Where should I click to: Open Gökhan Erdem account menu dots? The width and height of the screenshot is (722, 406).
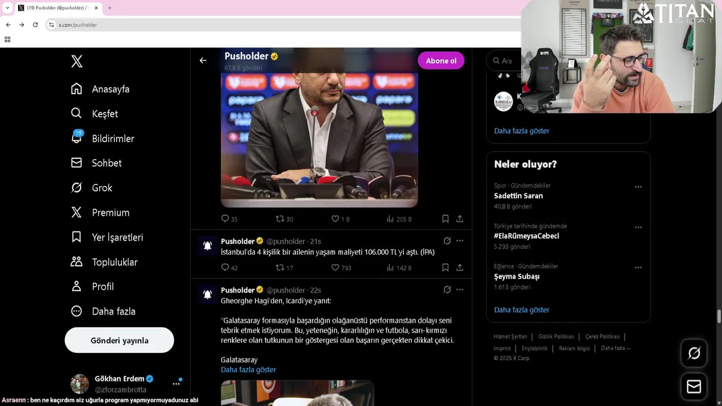[x=177, y=384]
